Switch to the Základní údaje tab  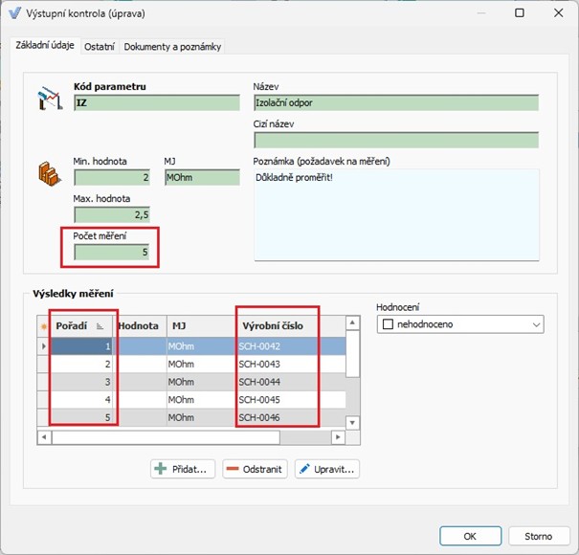pos(45,45)
